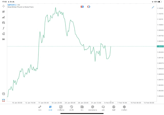Open the H4 timeframe selector in sidebar
Screen dimensions: 164x115
tap(4, 39)
